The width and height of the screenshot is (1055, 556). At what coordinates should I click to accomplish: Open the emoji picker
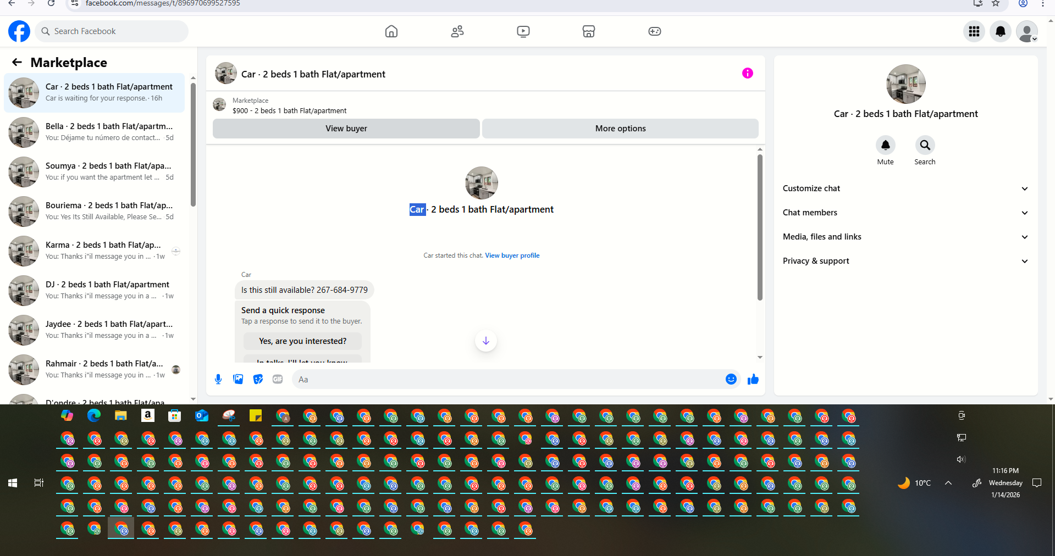point(731,379)
